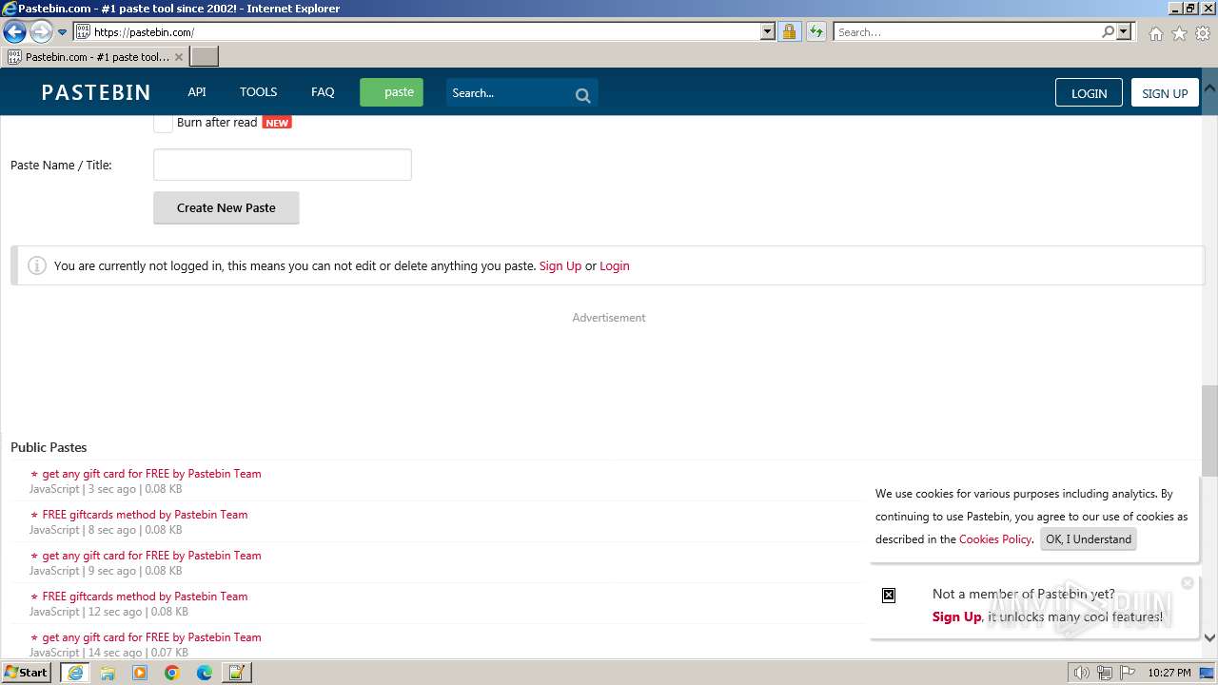Open the FAQ menu item
This screenshot has height=685, width=1218.
(323, 92)
